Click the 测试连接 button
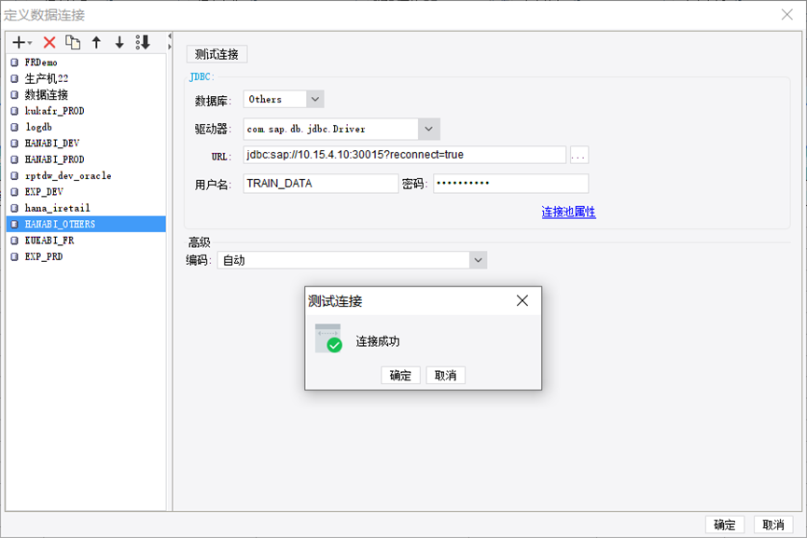 pyautogui.click(x=216, y=54)
